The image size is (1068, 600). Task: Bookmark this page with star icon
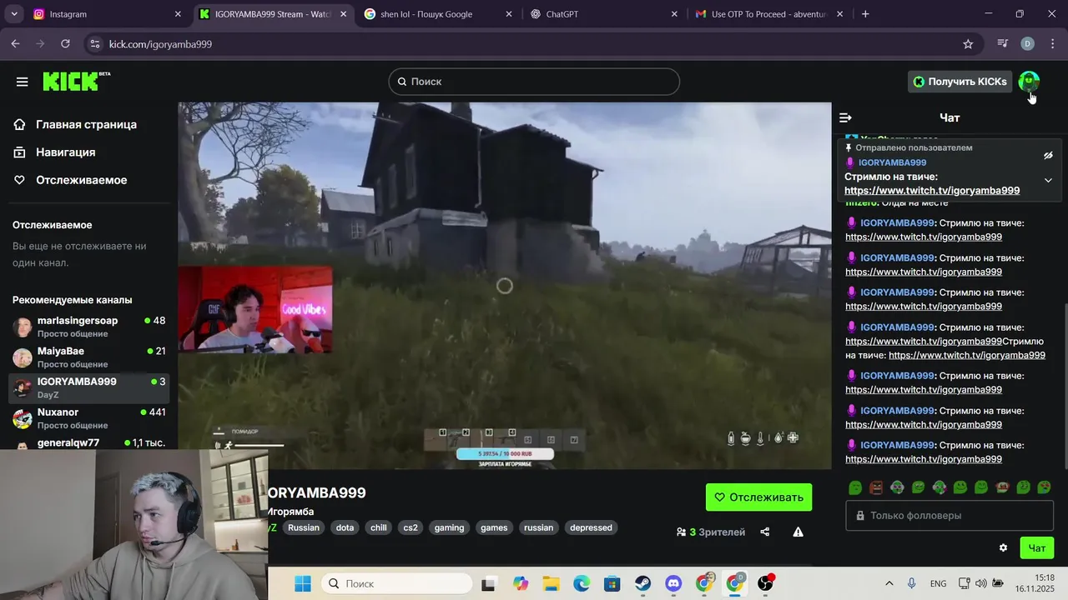[968, 44]
